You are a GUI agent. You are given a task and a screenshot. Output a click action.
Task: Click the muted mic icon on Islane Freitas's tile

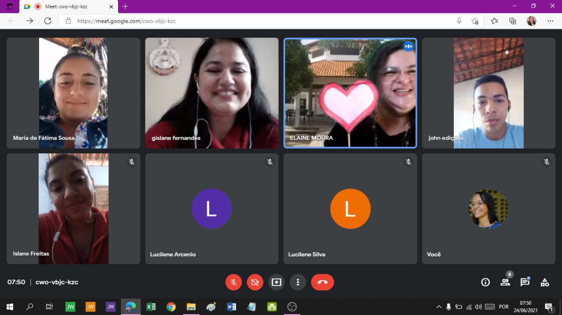coord(131,162)
